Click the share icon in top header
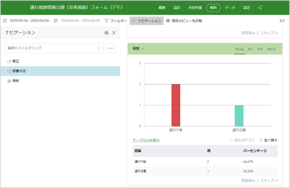Image resolution: width=290 pixels, height=188 pixels. click(x=260, y=8)
